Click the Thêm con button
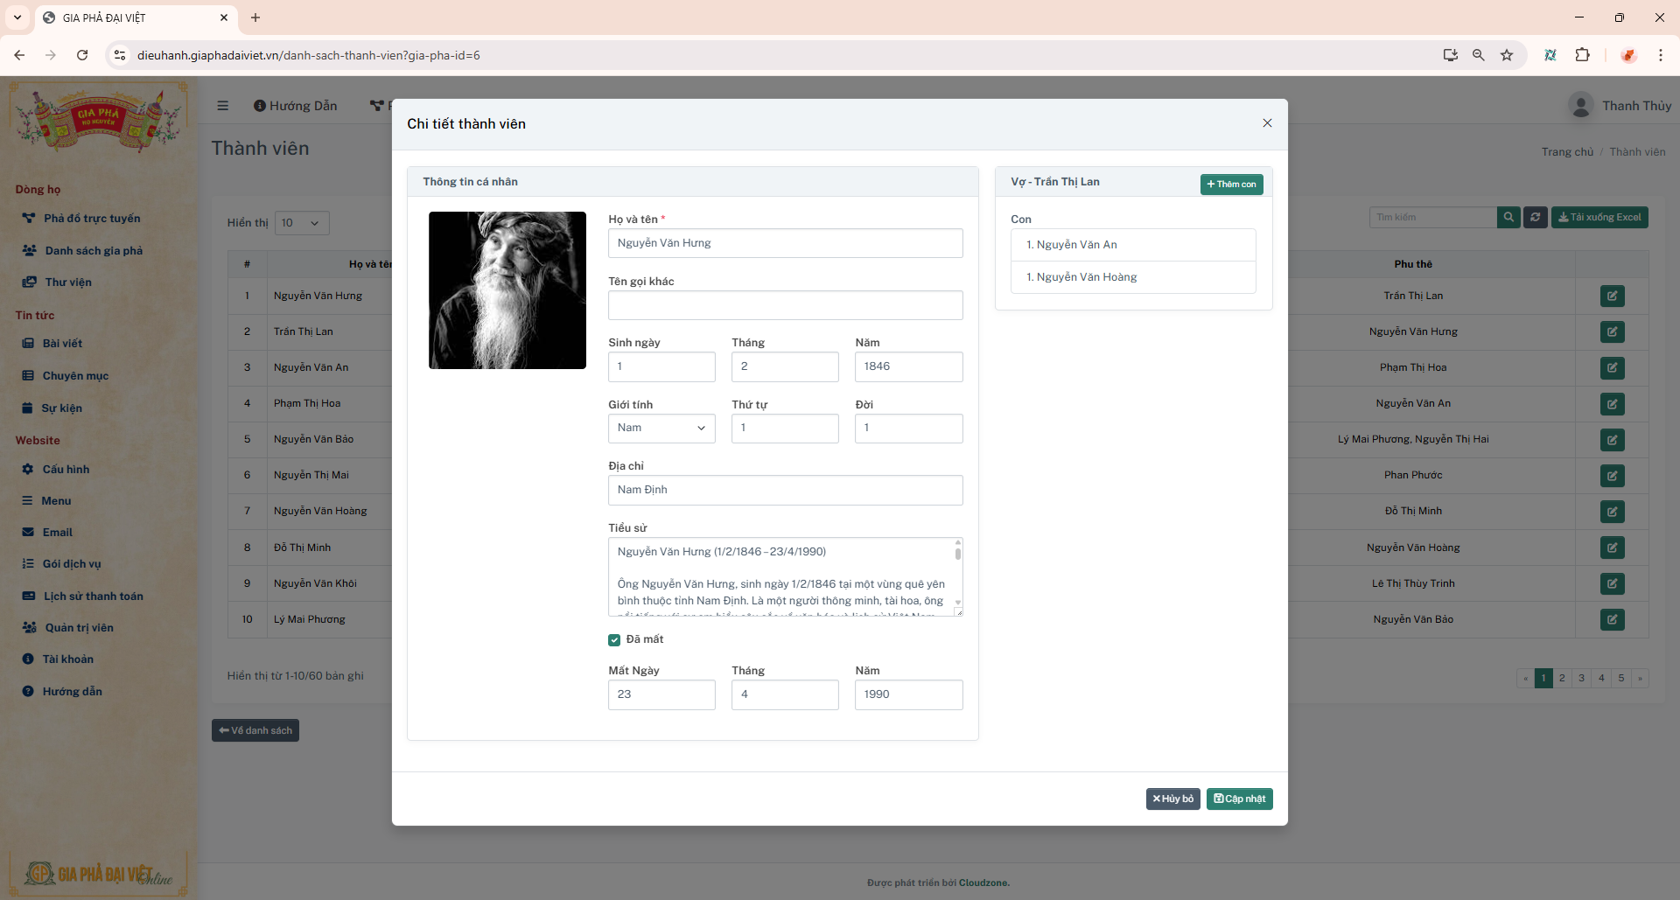This screenshot has width=1680, height=900. [1231, 185]
